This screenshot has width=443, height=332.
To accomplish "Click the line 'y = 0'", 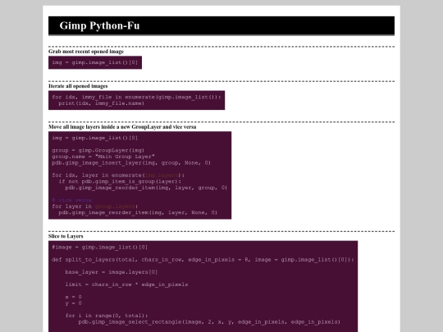I will coord(74,303).
